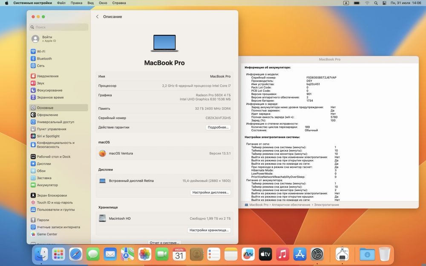This screenshot has width=426, height=266.
Task: Open Downloads folder in the Dock
Action: point(367,255)
